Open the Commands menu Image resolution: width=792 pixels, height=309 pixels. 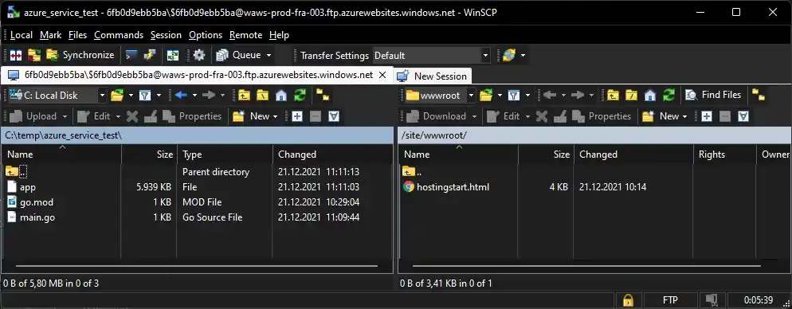(x=119, y=35)
